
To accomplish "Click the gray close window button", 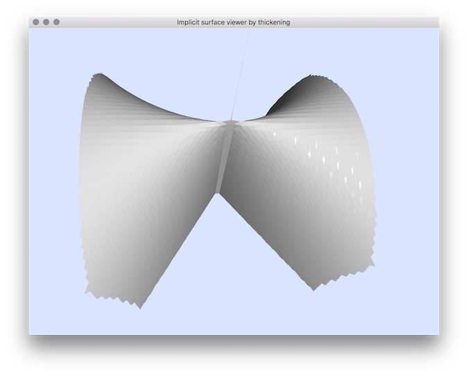I will 36,22.
